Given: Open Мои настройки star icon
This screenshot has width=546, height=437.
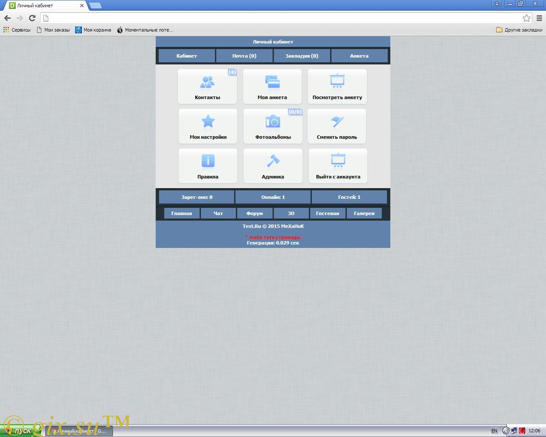Looking at the screenshot, I should [208, 122].
